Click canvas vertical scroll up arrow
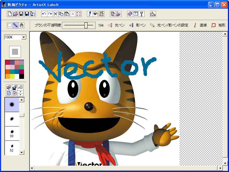 pos(225,34)
